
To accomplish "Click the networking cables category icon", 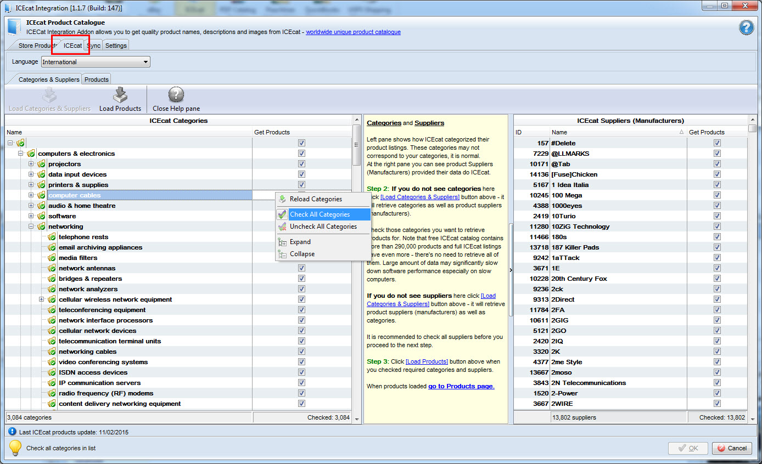I will click(x=52, y=352).
